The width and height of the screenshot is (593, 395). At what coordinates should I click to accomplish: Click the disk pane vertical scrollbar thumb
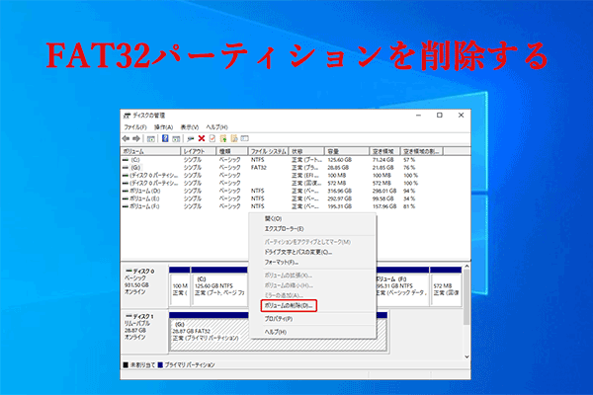click(466, 296)
